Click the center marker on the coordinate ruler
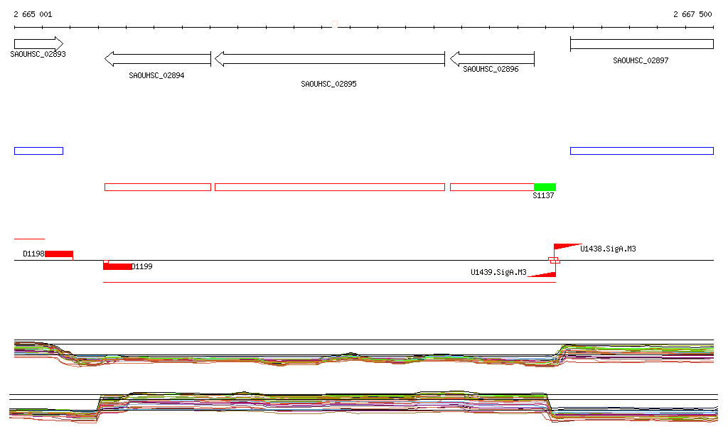Image resolution: width=728 pixels, height=434 pixels. coord(335,26)
